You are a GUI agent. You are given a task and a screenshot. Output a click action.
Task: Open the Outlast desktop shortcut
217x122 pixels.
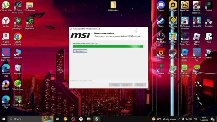209,6
